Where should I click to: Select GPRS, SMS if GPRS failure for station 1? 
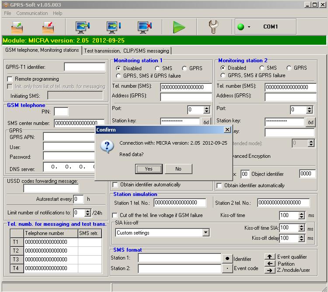[119, 76]
